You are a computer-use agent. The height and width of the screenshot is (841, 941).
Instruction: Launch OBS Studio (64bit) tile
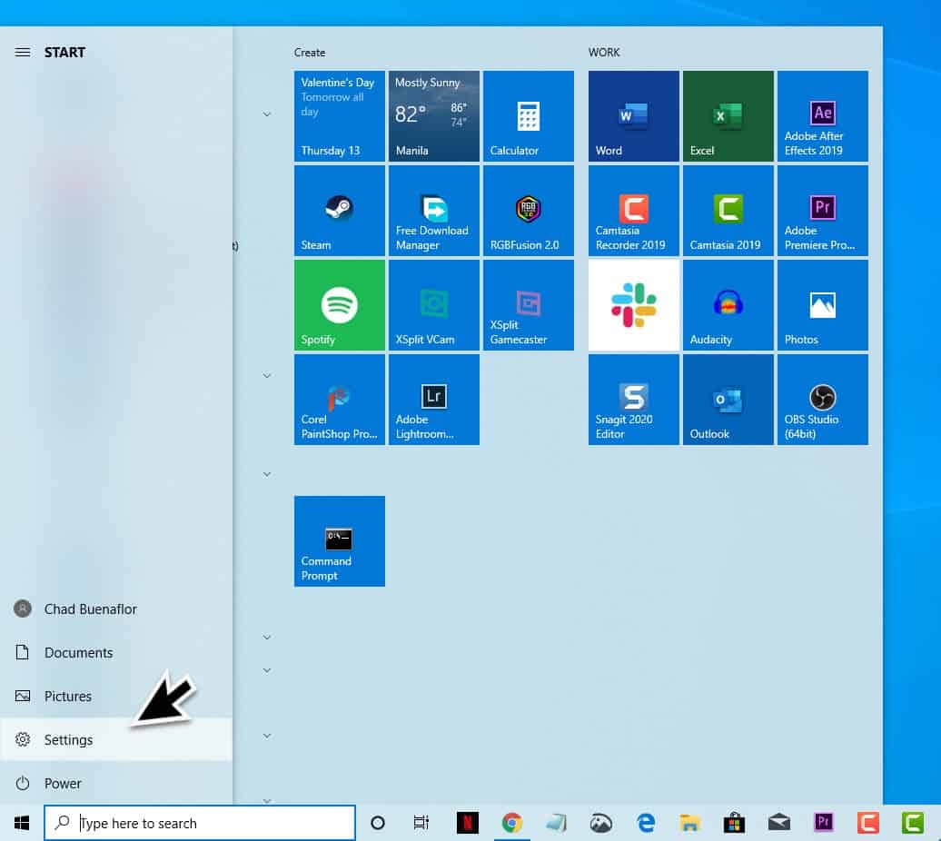click(x=822, y=400)
